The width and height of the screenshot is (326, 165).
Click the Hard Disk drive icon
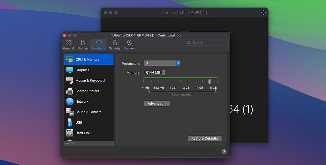[70, 133]
